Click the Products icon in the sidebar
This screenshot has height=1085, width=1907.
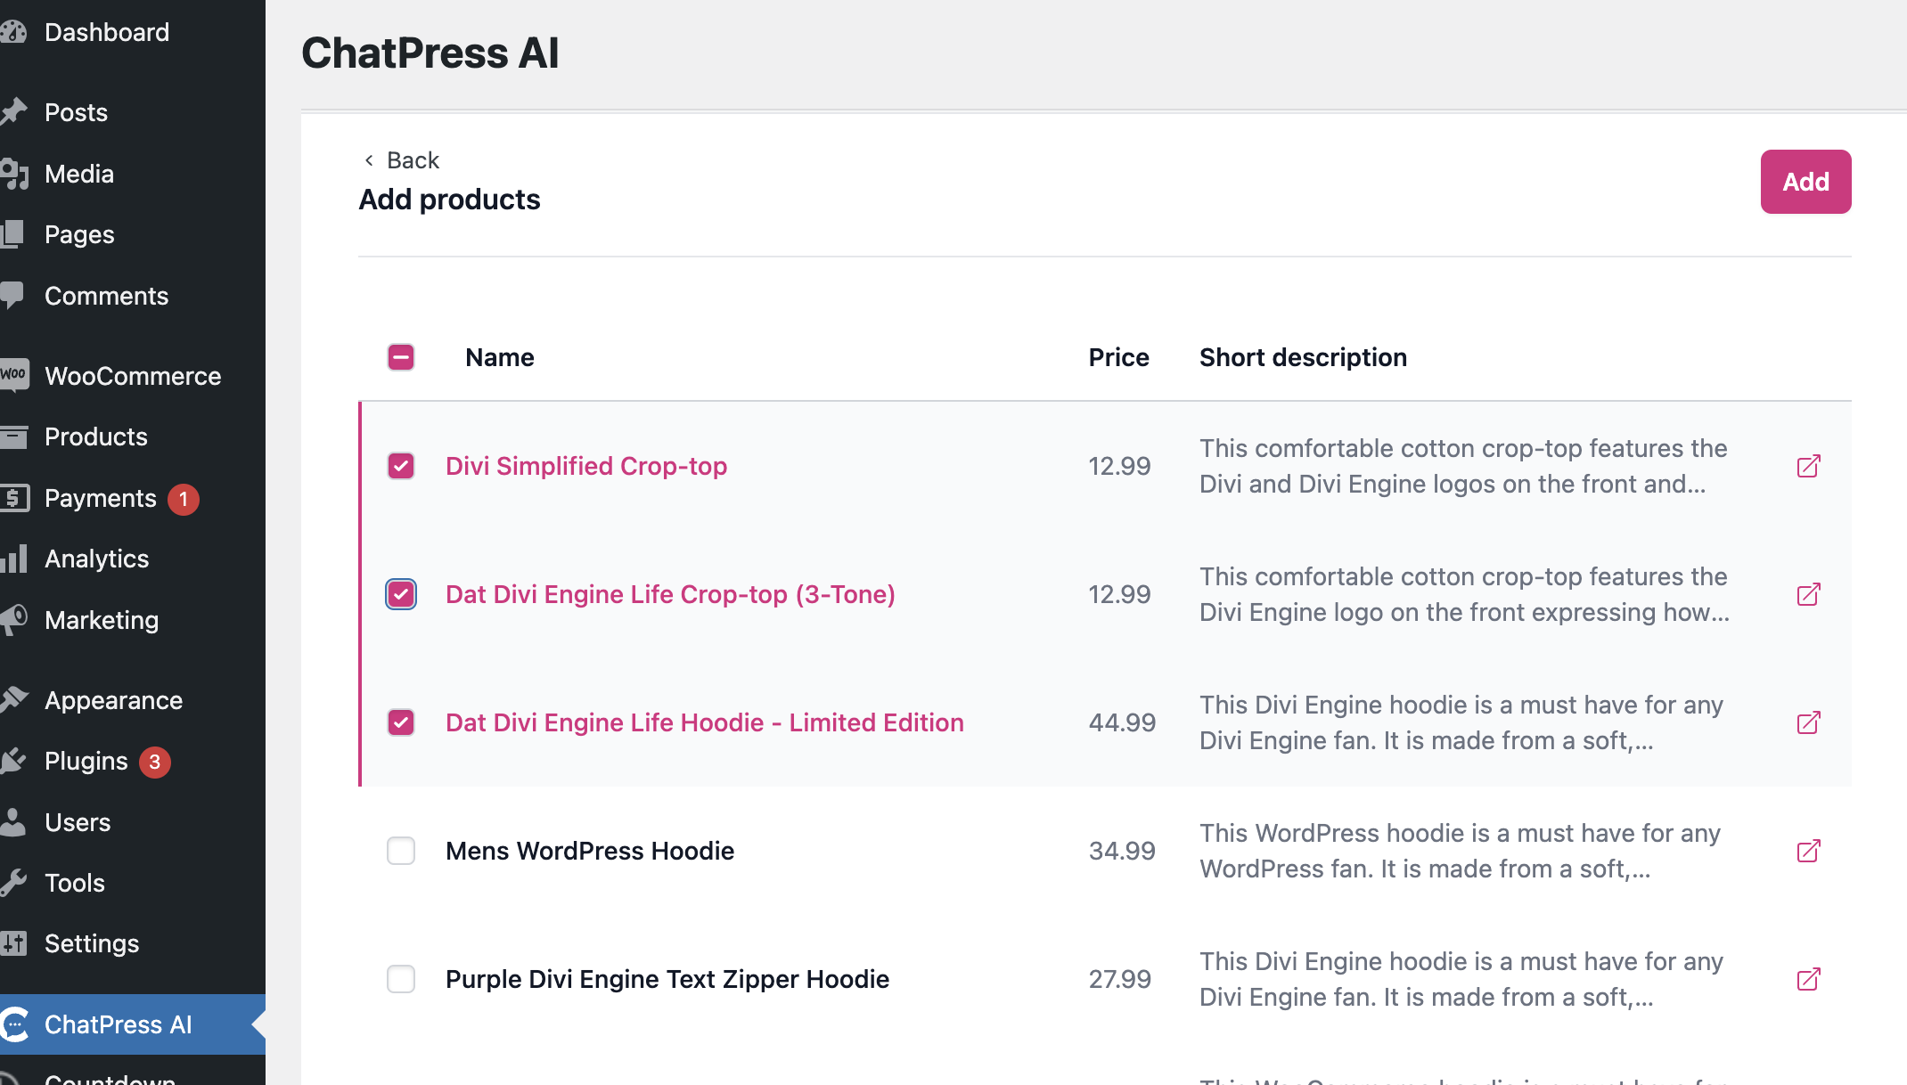pos(16,436)
